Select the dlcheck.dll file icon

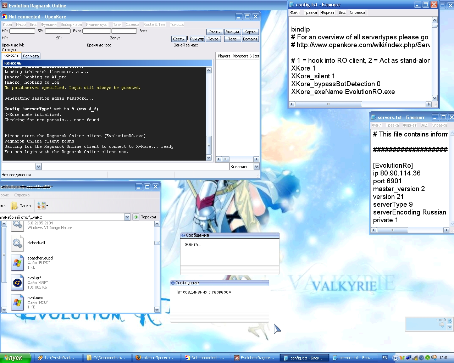(x=17, y=243)
